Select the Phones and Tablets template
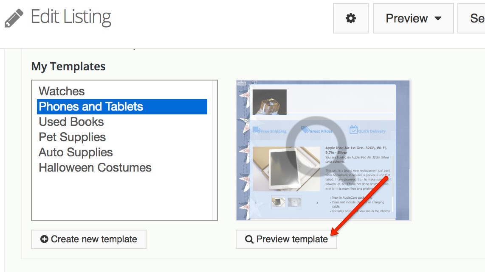Viewport: 485px width, 272px height. 91,107
